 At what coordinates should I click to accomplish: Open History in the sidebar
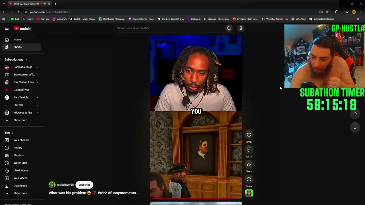(x=22, y=148)
